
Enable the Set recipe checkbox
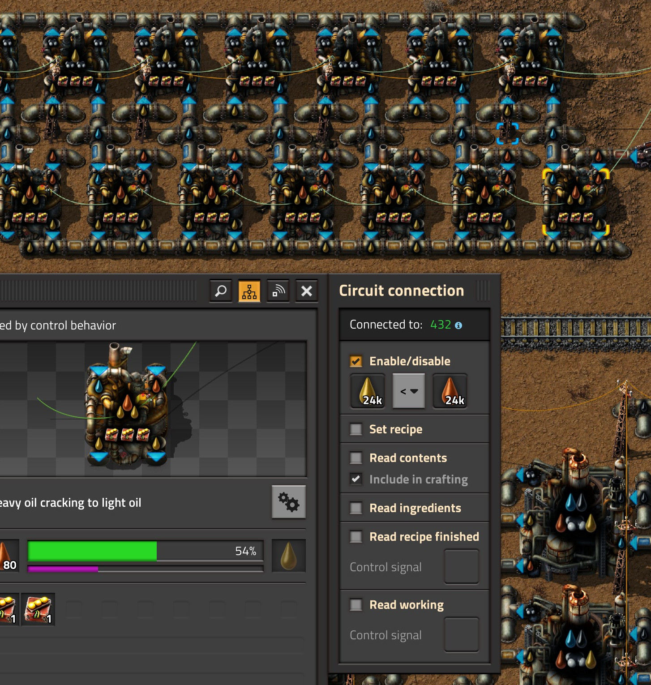click(x=356, y=429)
